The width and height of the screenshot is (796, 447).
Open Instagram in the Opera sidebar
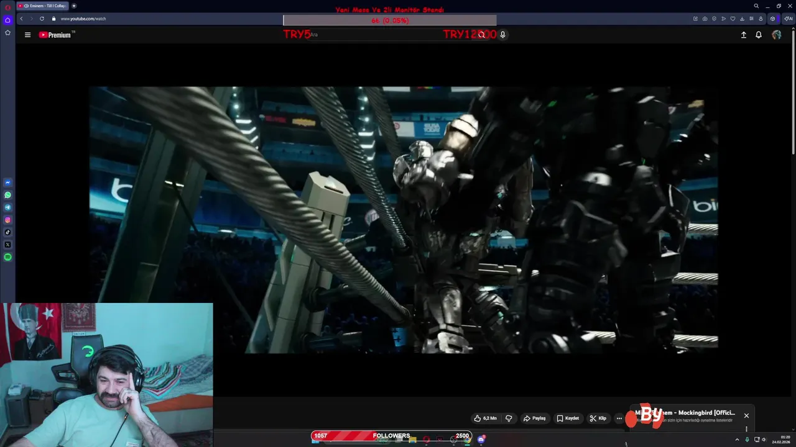pos(7,220)
